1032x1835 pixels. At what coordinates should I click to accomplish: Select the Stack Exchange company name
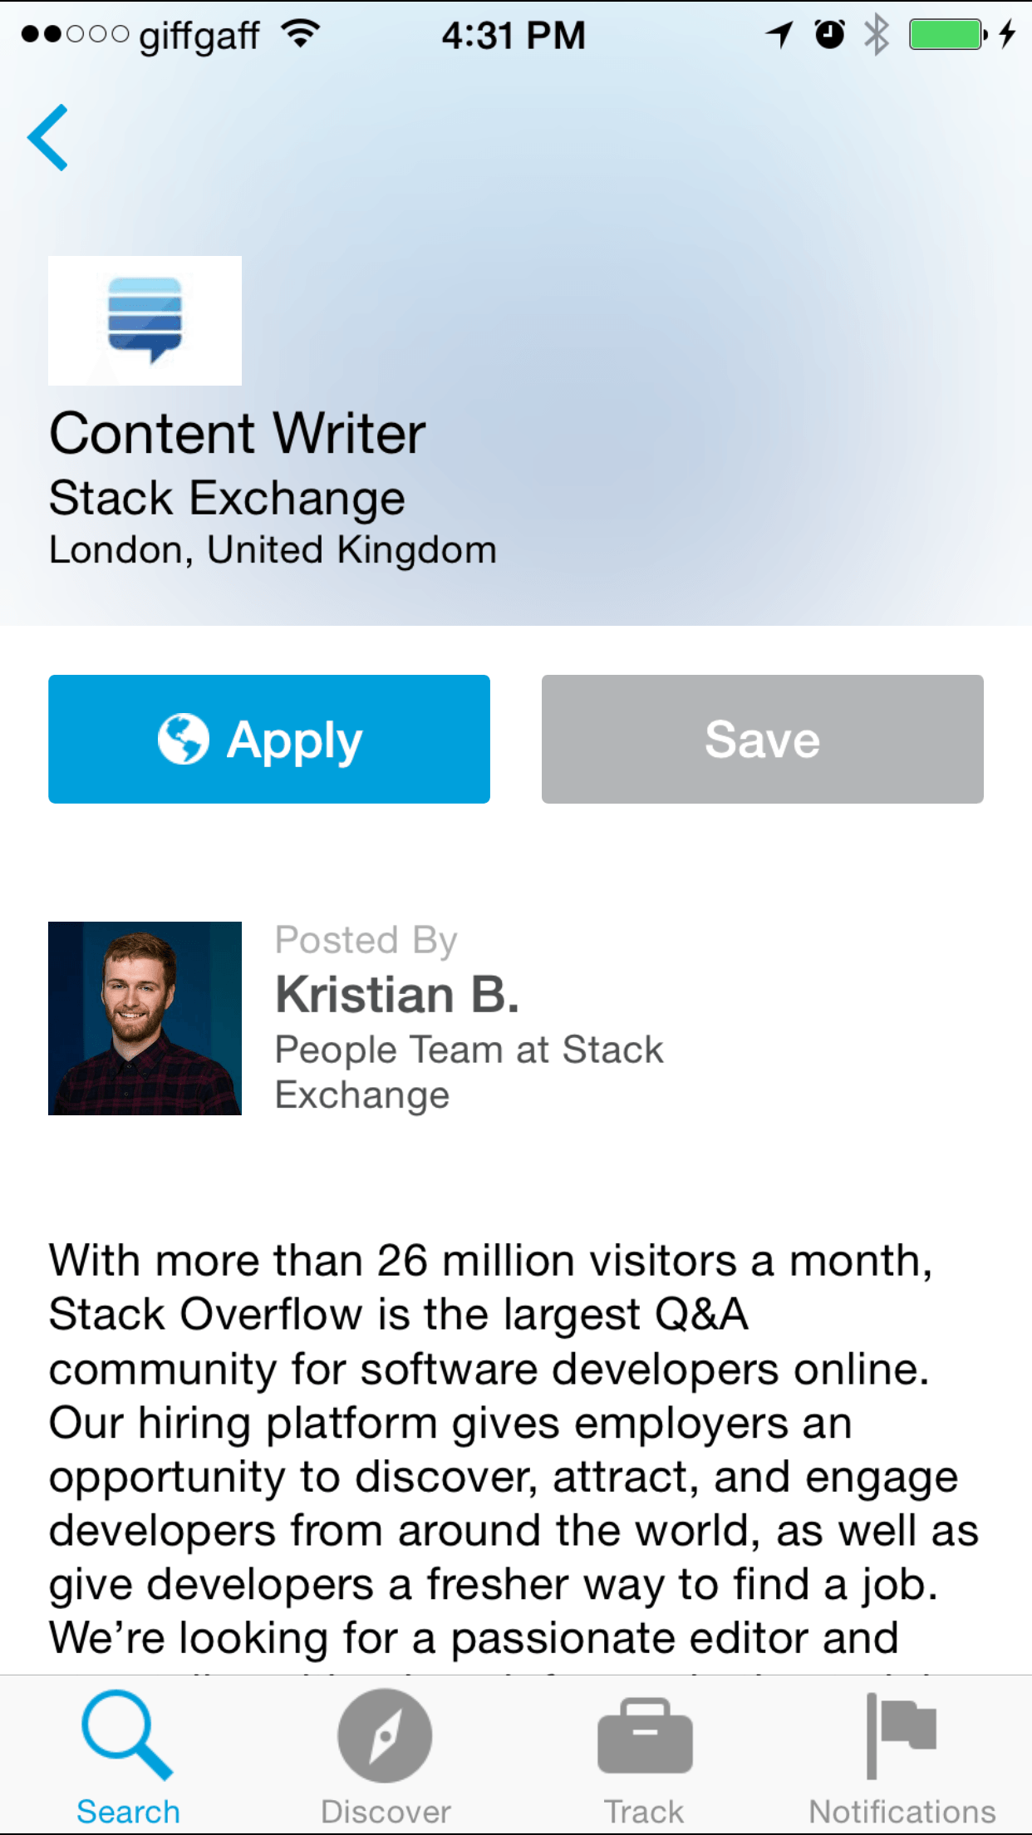pyautogui.click(x=227, y=499)
